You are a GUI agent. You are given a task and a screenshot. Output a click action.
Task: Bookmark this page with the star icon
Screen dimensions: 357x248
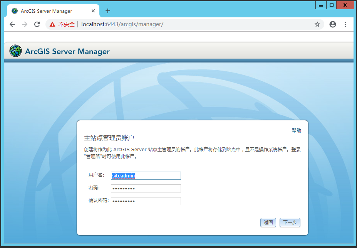click(x=317, y=24)
